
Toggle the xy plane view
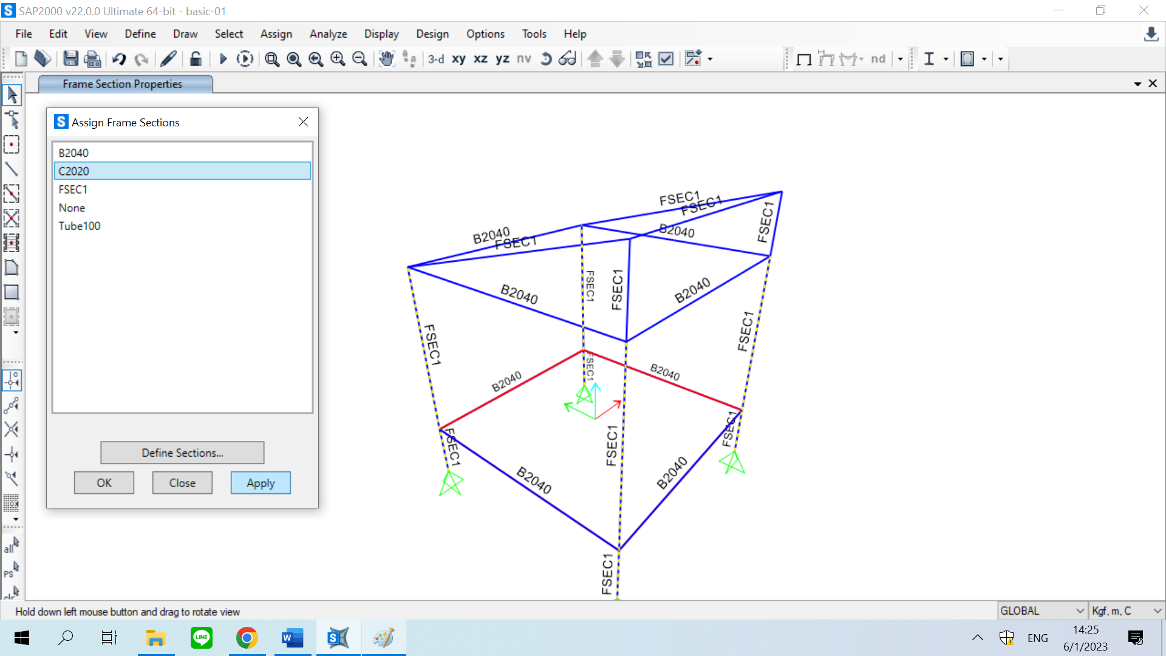(459, 59)
